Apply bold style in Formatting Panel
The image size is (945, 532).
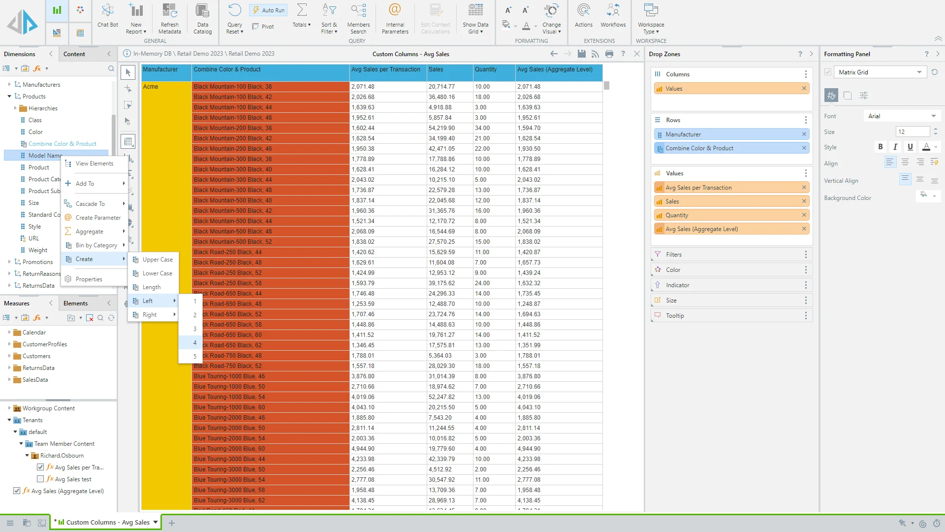click(x=881, y=147)
